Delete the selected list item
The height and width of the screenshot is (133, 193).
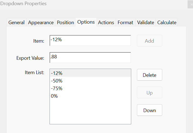pyautogui.click(x=149, y=75)
